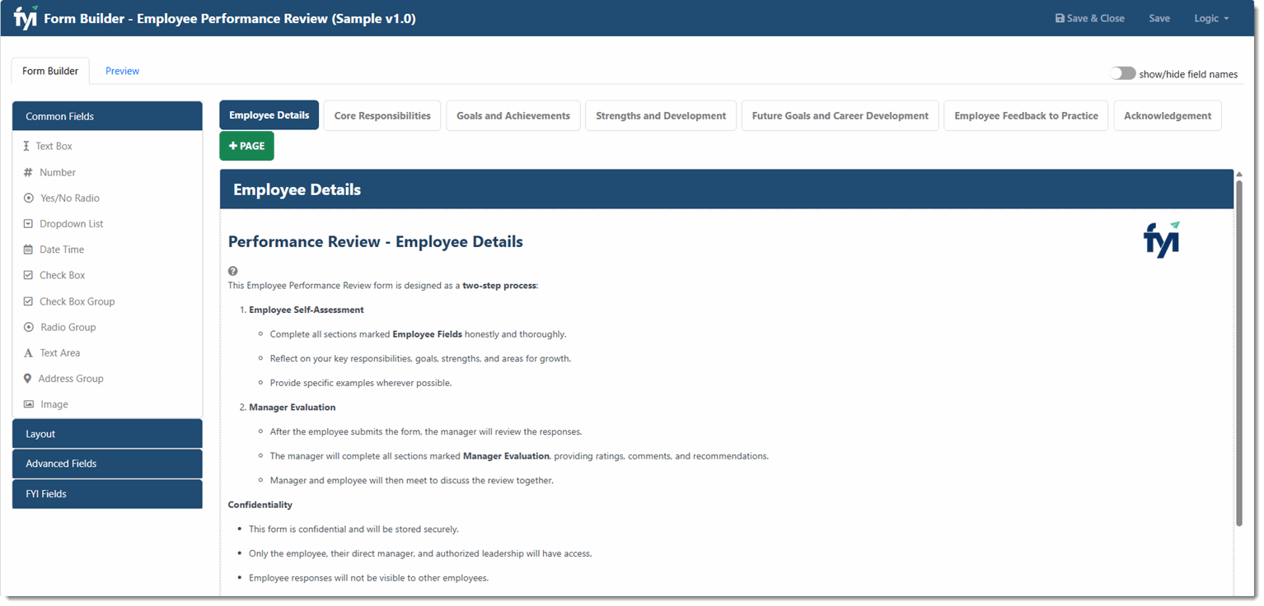The image size is (1264, 606).
Task: Click the Employee Details section header
Action: pos(727,189)
